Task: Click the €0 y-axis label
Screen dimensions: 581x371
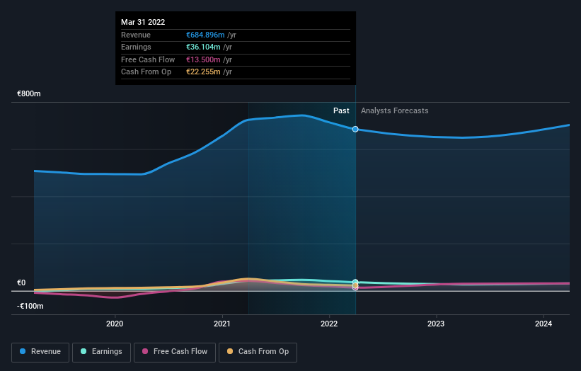Action: click(21, 282)
